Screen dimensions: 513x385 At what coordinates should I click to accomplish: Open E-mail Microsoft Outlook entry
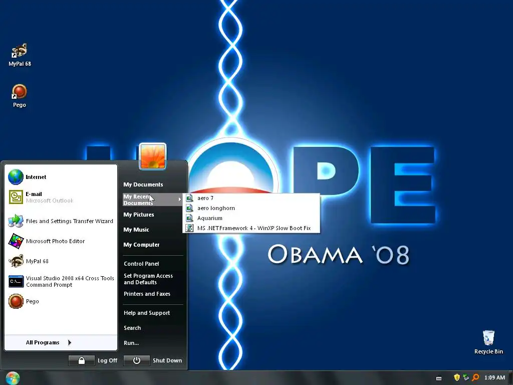(61, 197)
